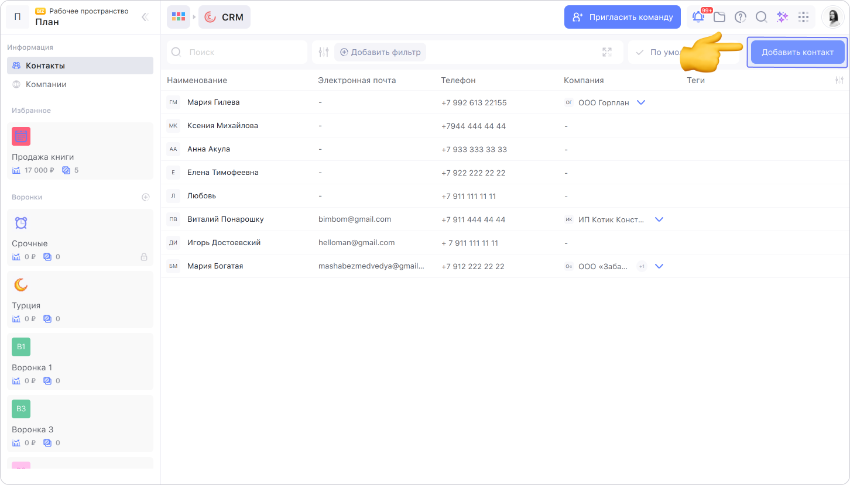Click the global search magnifier icon

click(761, 18)
